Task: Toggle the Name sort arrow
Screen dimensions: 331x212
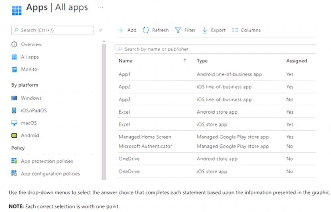Action: pyautogui.click(x=185, y=61)
